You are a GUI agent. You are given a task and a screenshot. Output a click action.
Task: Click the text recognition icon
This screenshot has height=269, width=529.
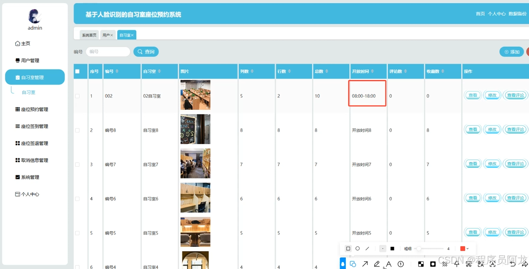pos(493,264)
